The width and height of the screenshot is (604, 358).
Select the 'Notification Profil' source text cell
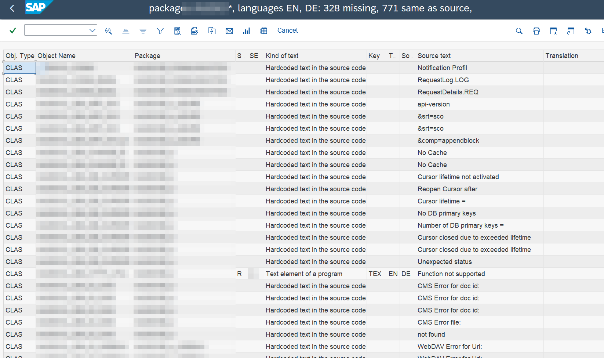point(480,68)
